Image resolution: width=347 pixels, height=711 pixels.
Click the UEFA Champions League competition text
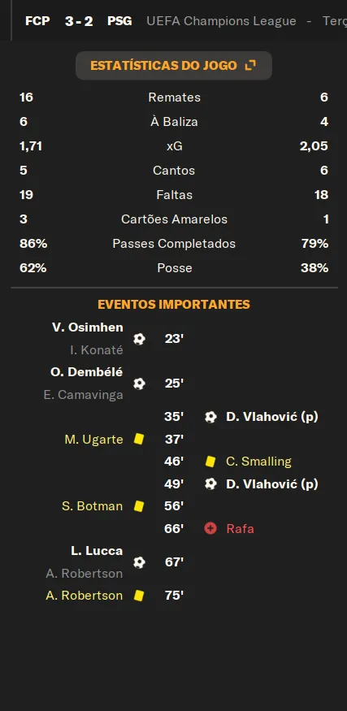[221, 21]
